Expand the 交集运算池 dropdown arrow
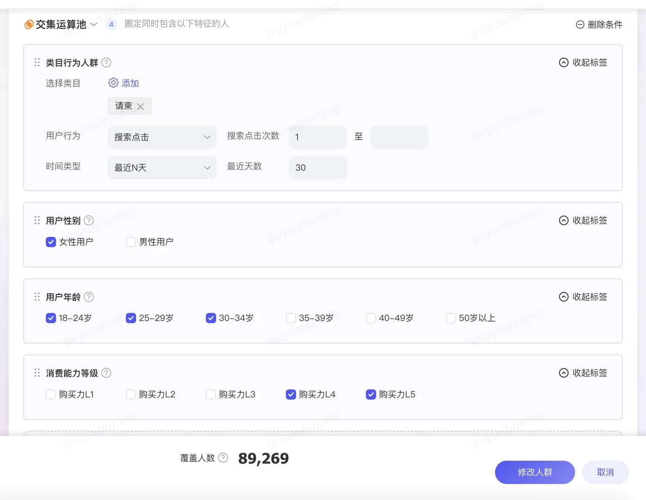 click(94, 25)
